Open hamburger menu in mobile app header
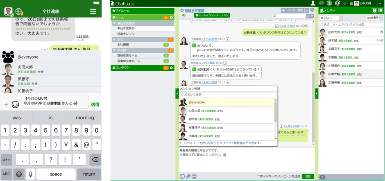Viewport: 385px width, 181px height. pyautogui.click(x=93, y=11)
